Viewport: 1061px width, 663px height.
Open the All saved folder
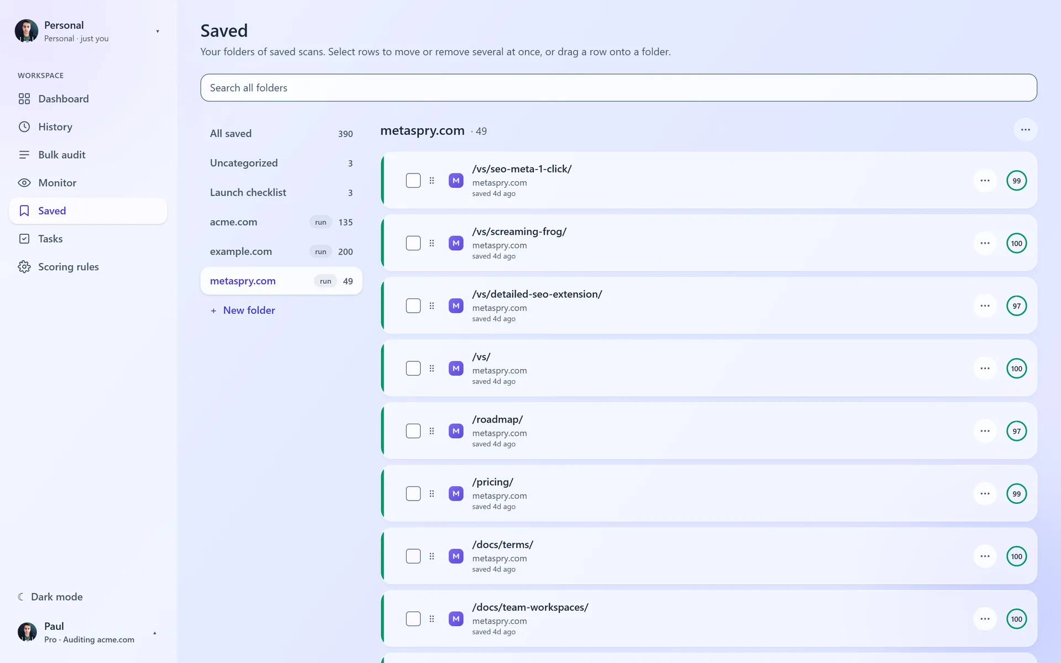[281, 134]
